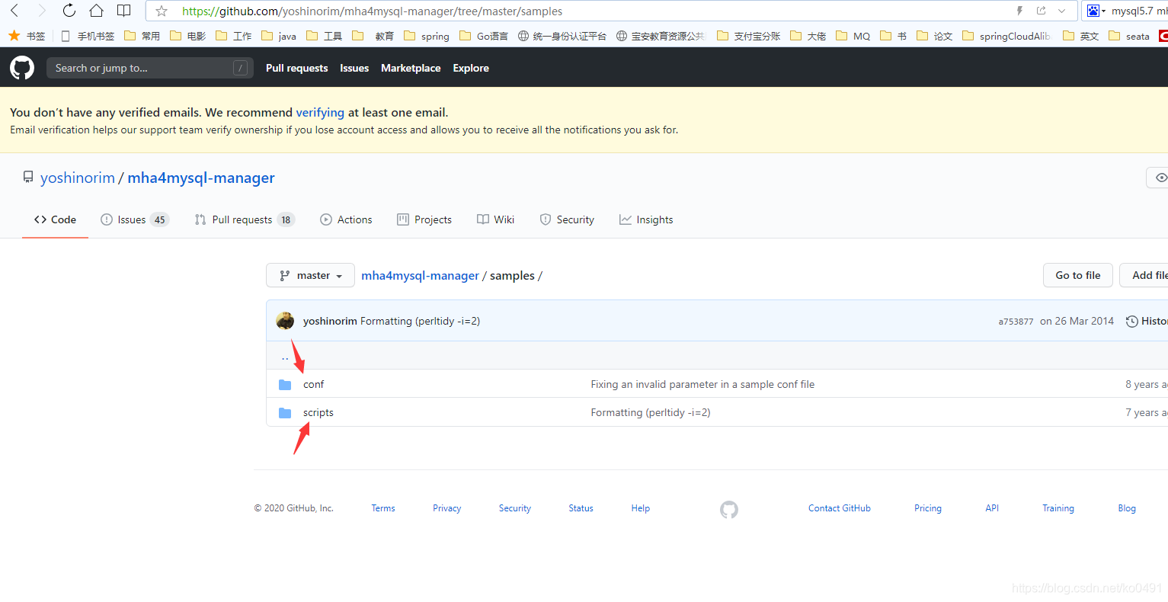Open the java bookmark folder
Image resolution: width=1168 pixels, height=602 pixels.
pyautogui.click(x=279, y=36)
